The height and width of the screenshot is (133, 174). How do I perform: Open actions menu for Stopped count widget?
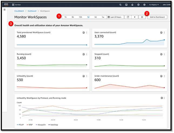click(x=164, y=54)
